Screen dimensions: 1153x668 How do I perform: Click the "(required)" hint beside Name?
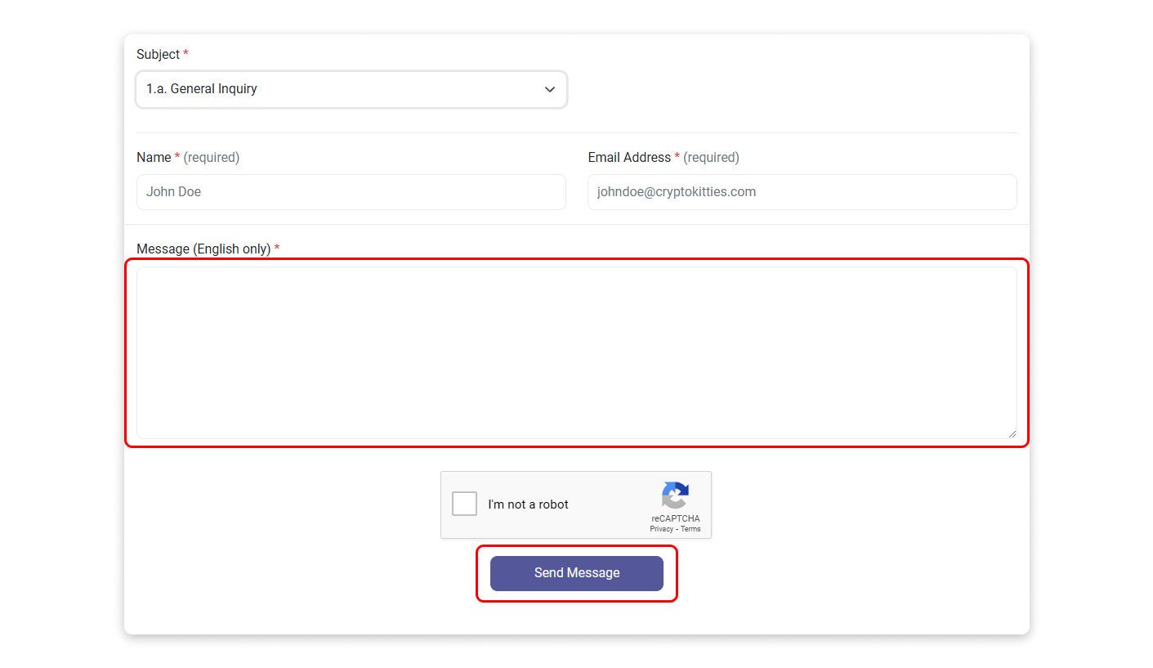[x=212, y=157]
